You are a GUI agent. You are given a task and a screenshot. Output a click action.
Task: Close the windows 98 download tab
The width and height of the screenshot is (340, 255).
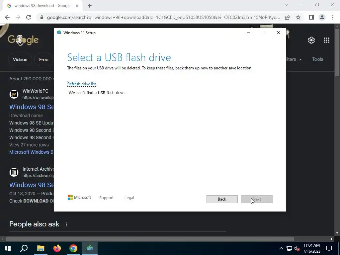pos(77,6)
